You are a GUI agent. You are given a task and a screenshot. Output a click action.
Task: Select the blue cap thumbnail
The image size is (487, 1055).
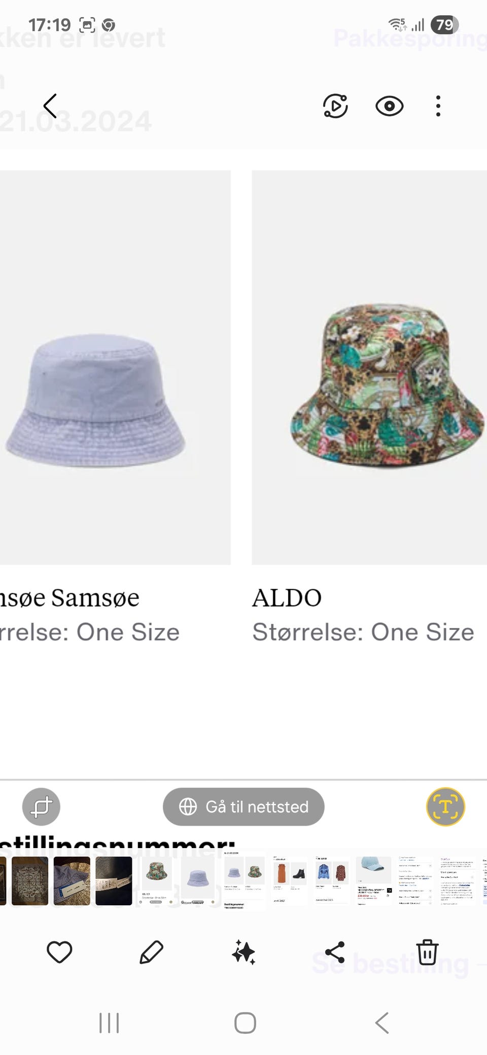click(373, 881)
